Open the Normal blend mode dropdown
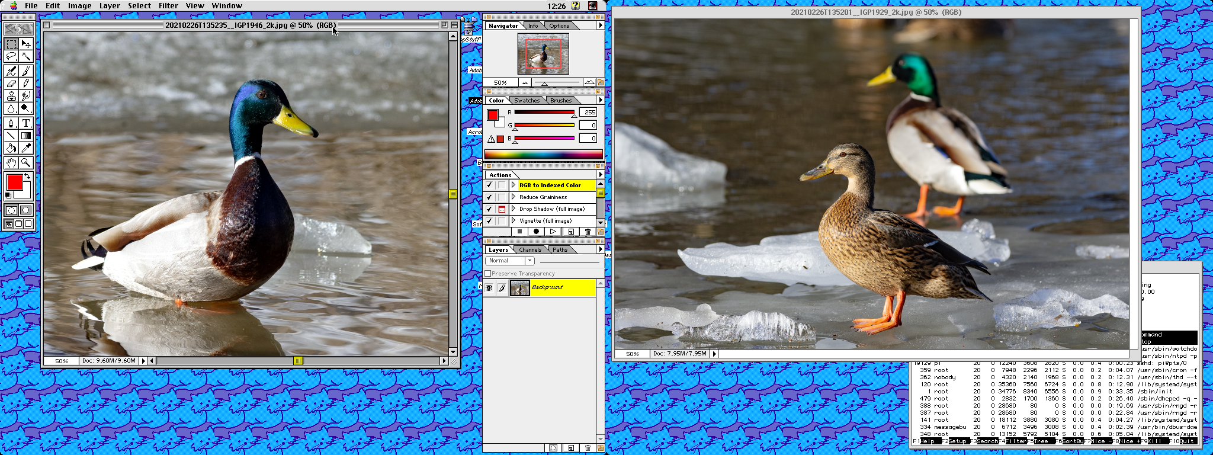This screenshot has width=1213, height=455. tap(510, 261)
